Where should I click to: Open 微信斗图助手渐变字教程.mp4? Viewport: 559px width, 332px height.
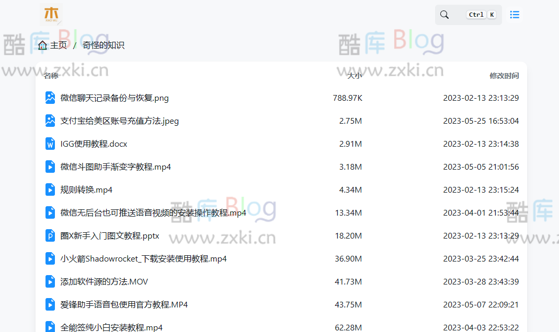point(115,167)
